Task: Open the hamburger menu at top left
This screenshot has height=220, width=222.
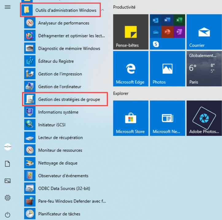Action: (x=7, y=7)
